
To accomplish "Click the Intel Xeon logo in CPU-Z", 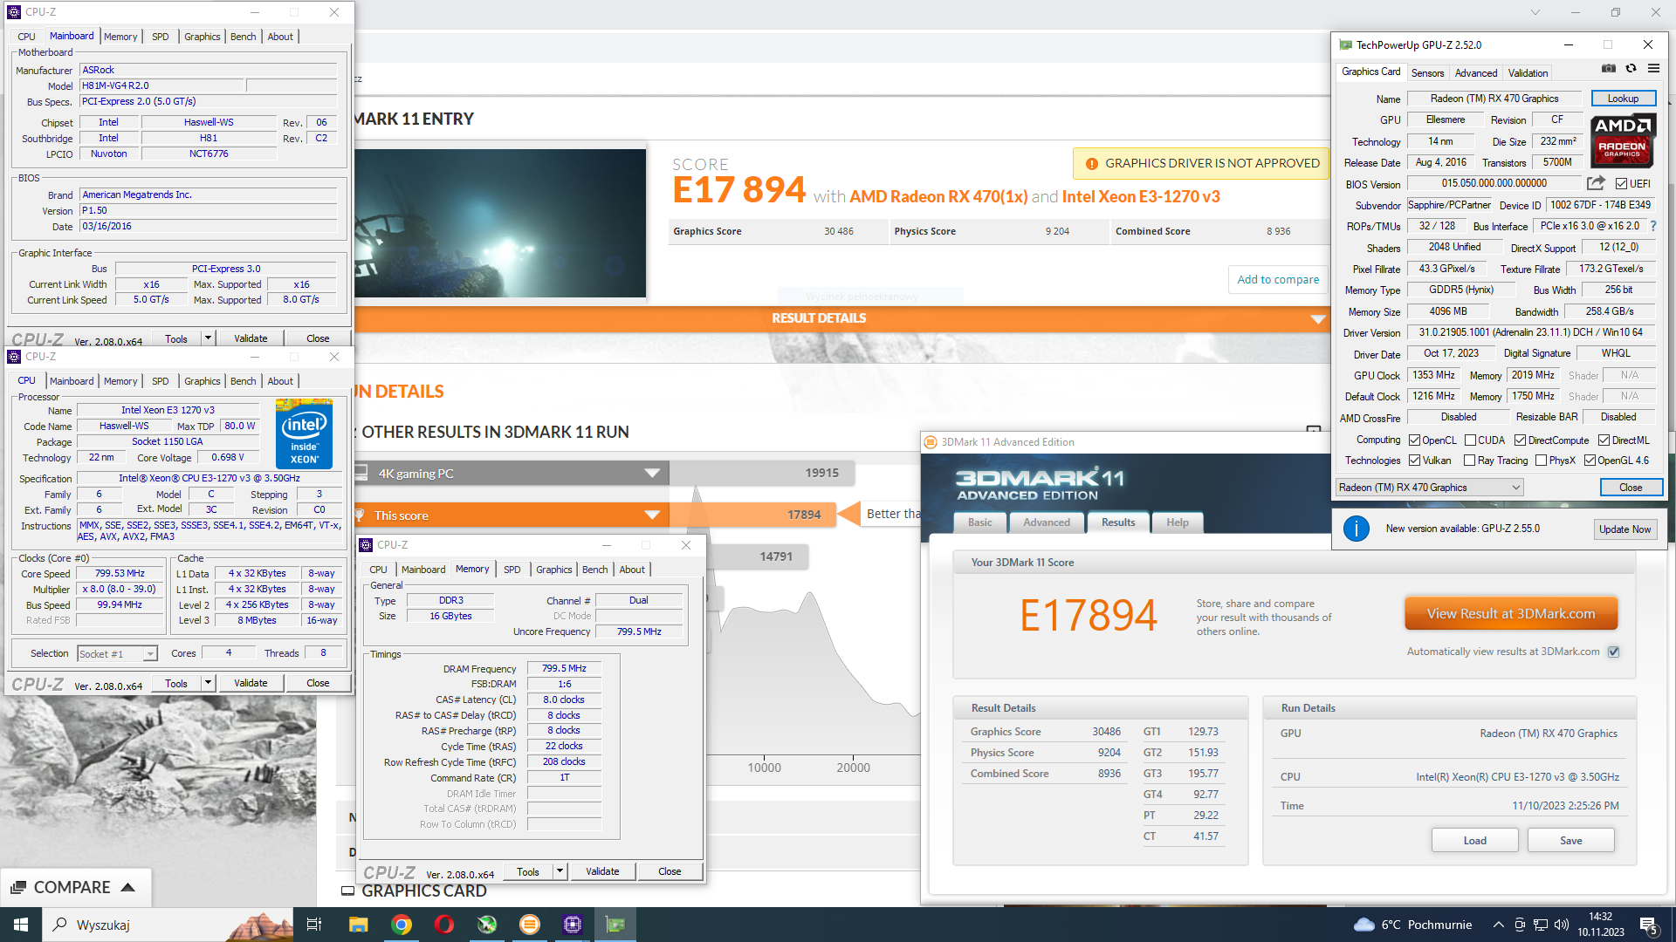I will (304, 433).
